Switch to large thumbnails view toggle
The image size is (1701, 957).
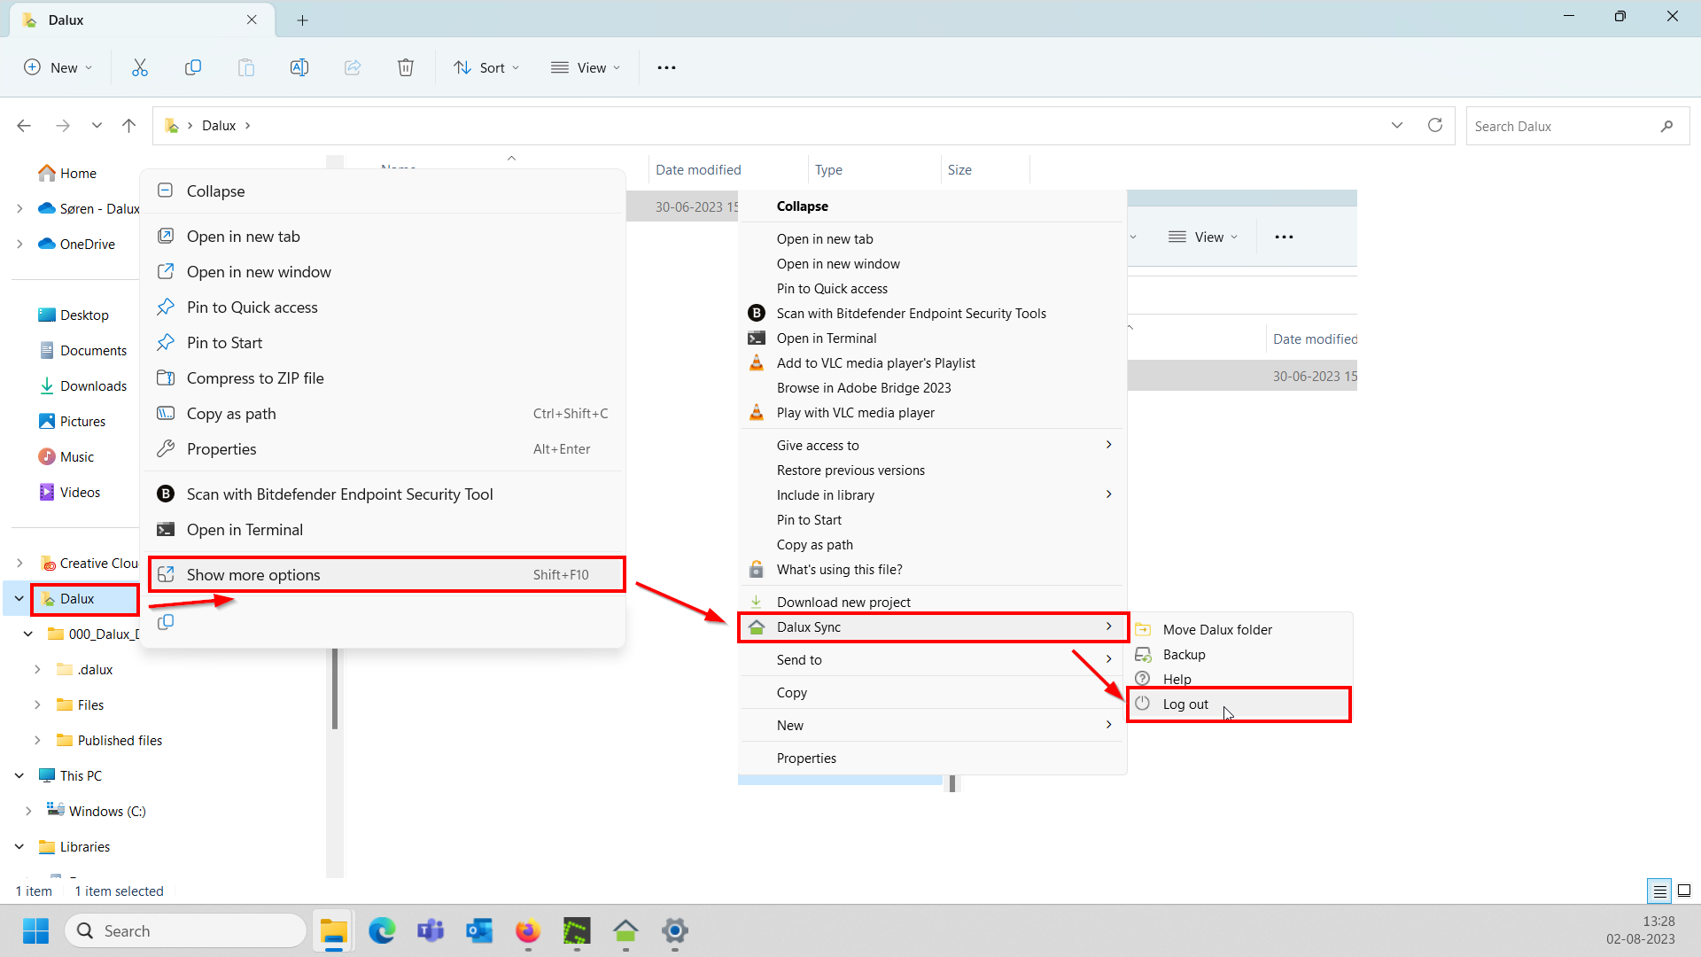1684,891
